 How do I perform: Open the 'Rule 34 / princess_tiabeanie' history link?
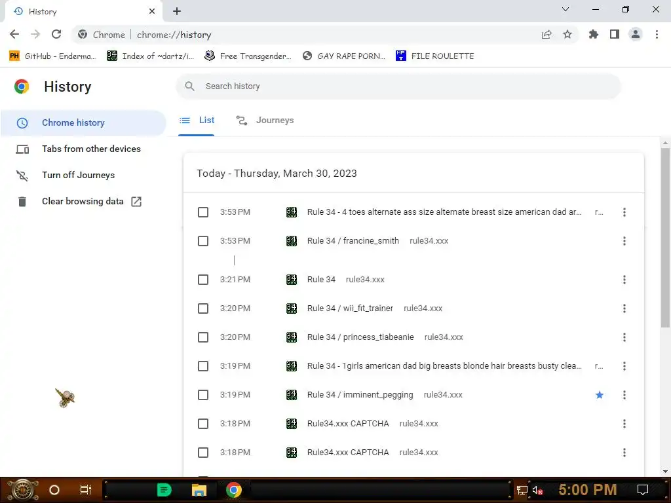pyautogui.click(x=360, y=337)
